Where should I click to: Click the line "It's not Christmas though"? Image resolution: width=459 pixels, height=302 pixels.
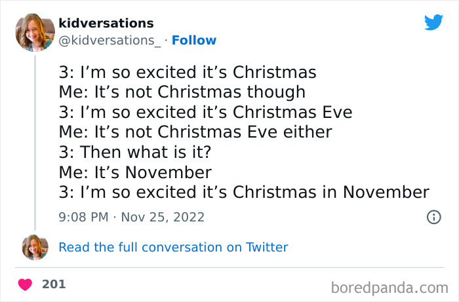coord(182,92)
